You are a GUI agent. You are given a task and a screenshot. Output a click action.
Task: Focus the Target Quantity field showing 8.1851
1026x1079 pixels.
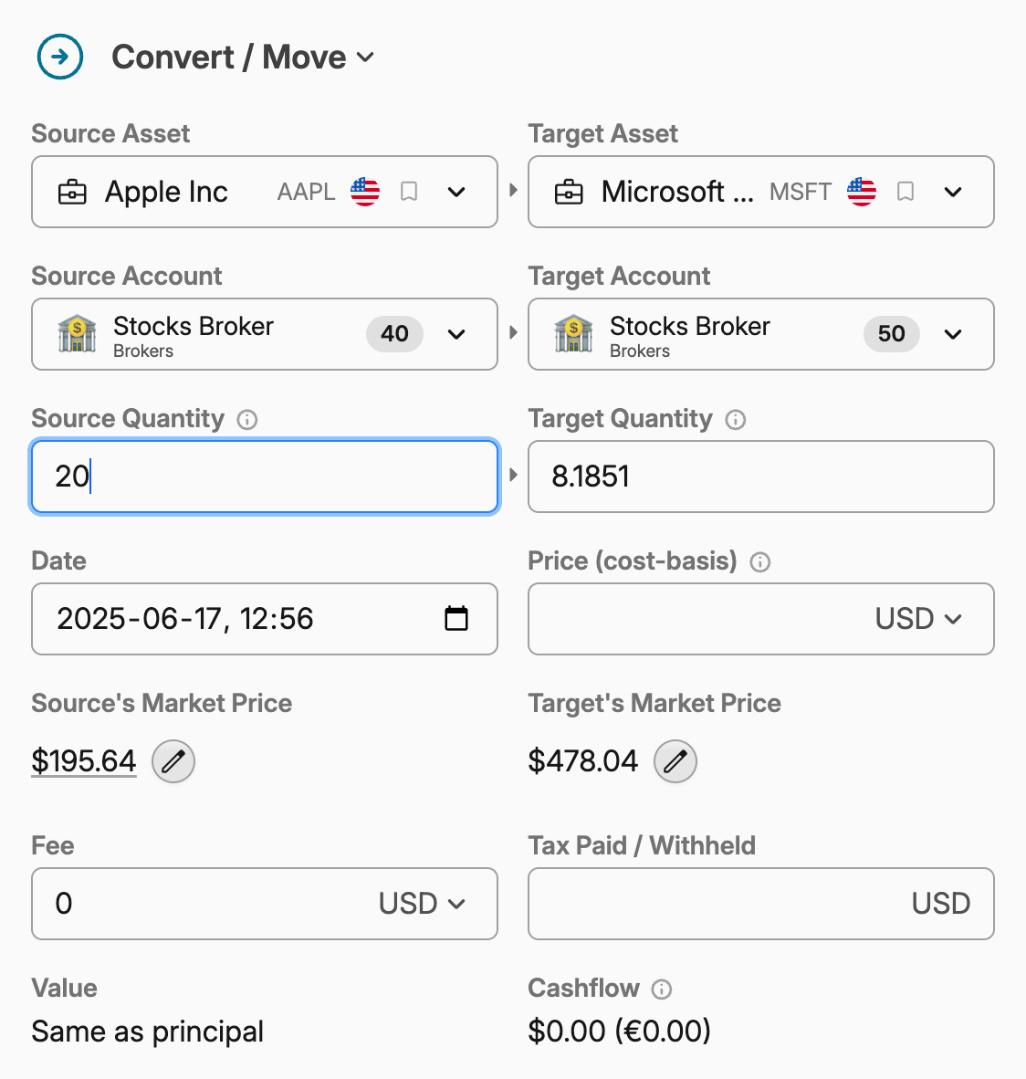pyautogui.click(x=761, y=477)
